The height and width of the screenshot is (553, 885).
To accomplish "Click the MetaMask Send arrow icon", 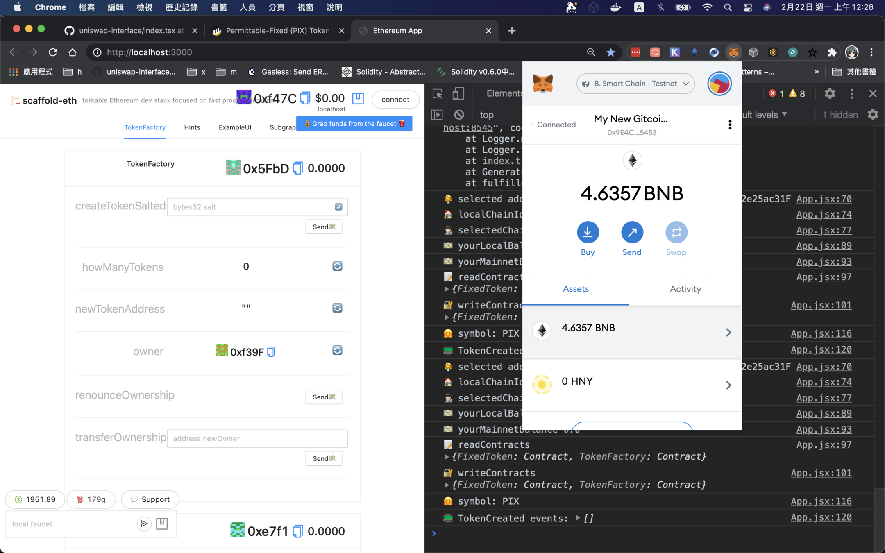I will point(632,232).
